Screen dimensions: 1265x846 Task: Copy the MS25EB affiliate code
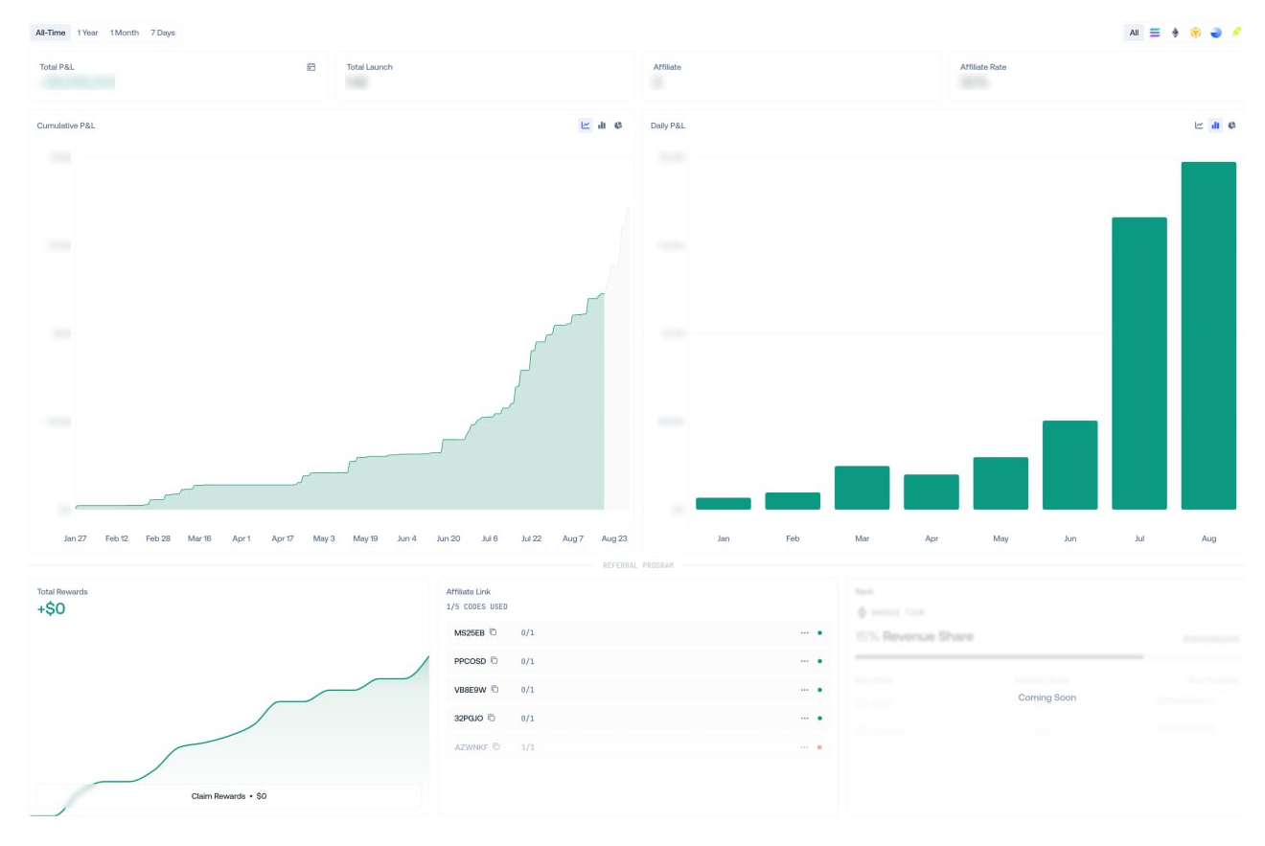pos(494,632)
